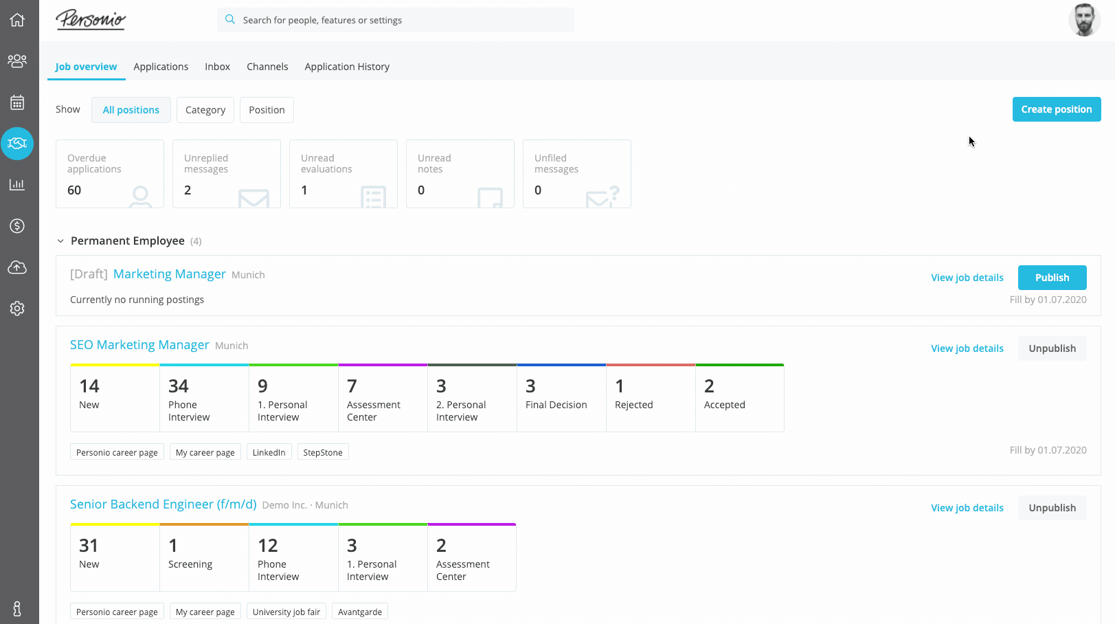Screen dimensions: 1115x624
Task: Select the All positions filter
Action: pyautogui.click(x=131, y=110)
